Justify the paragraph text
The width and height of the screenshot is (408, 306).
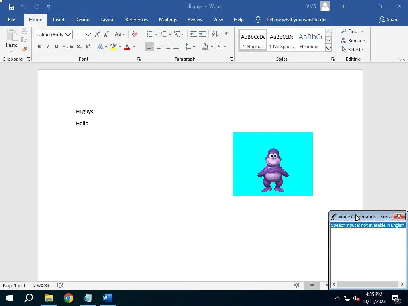pyautogui.click(x=176, y=47)
